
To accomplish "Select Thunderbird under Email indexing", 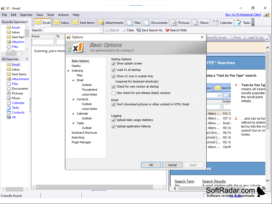I will [89, 90].
